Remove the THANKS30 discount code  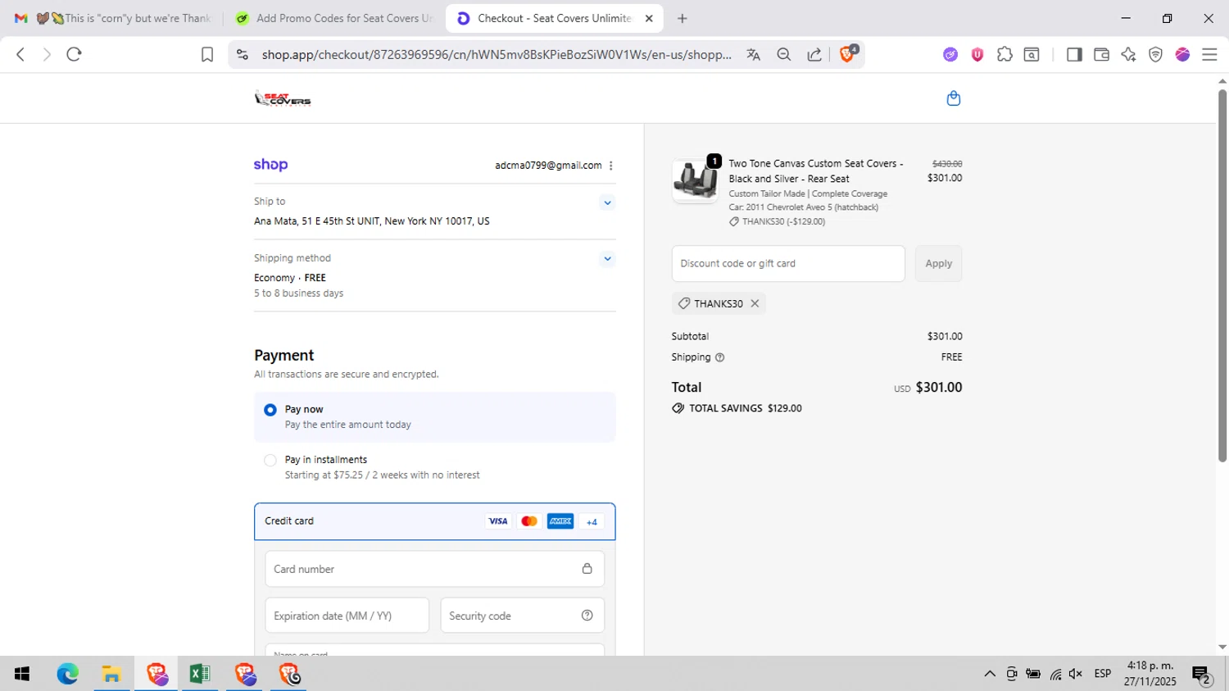click(755, 303)
